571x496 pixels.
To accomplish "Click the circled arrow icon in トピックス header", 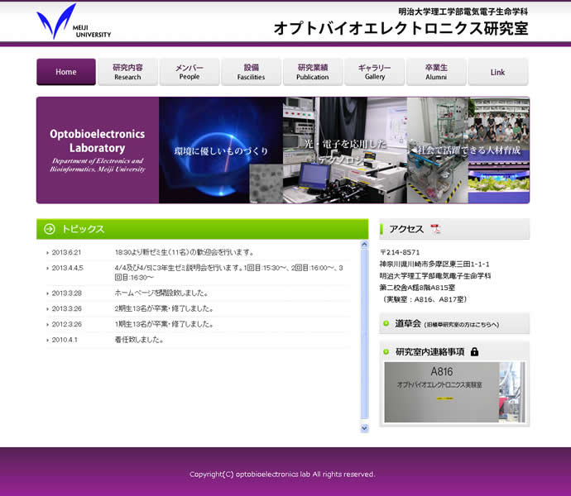I will (50, 229).
